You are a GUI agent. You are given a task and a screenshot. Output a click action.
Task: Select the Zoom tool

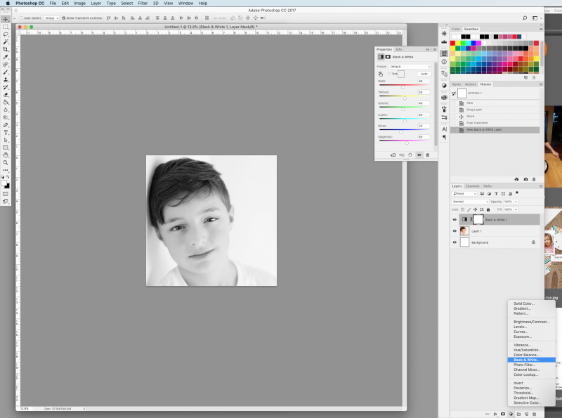coord(6,162)
